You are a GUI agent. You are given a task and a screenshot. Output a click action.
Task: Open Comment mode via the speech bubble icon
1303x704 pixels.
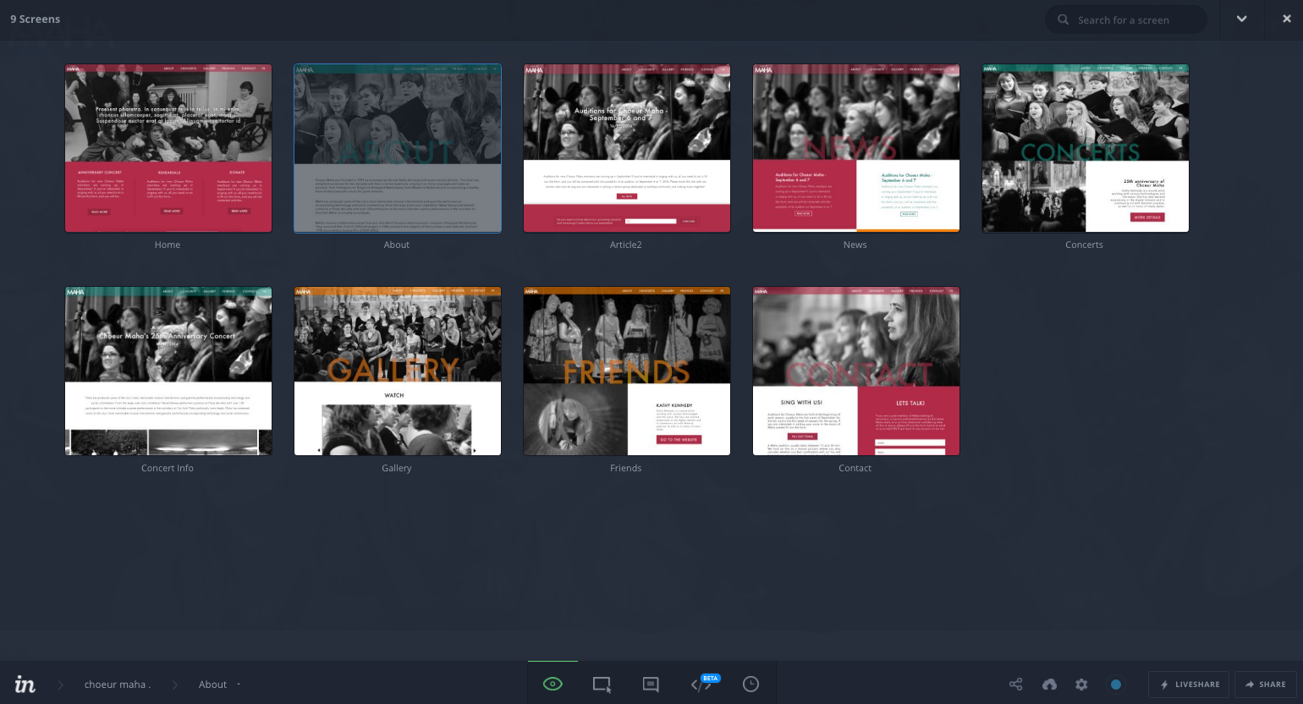651,684
